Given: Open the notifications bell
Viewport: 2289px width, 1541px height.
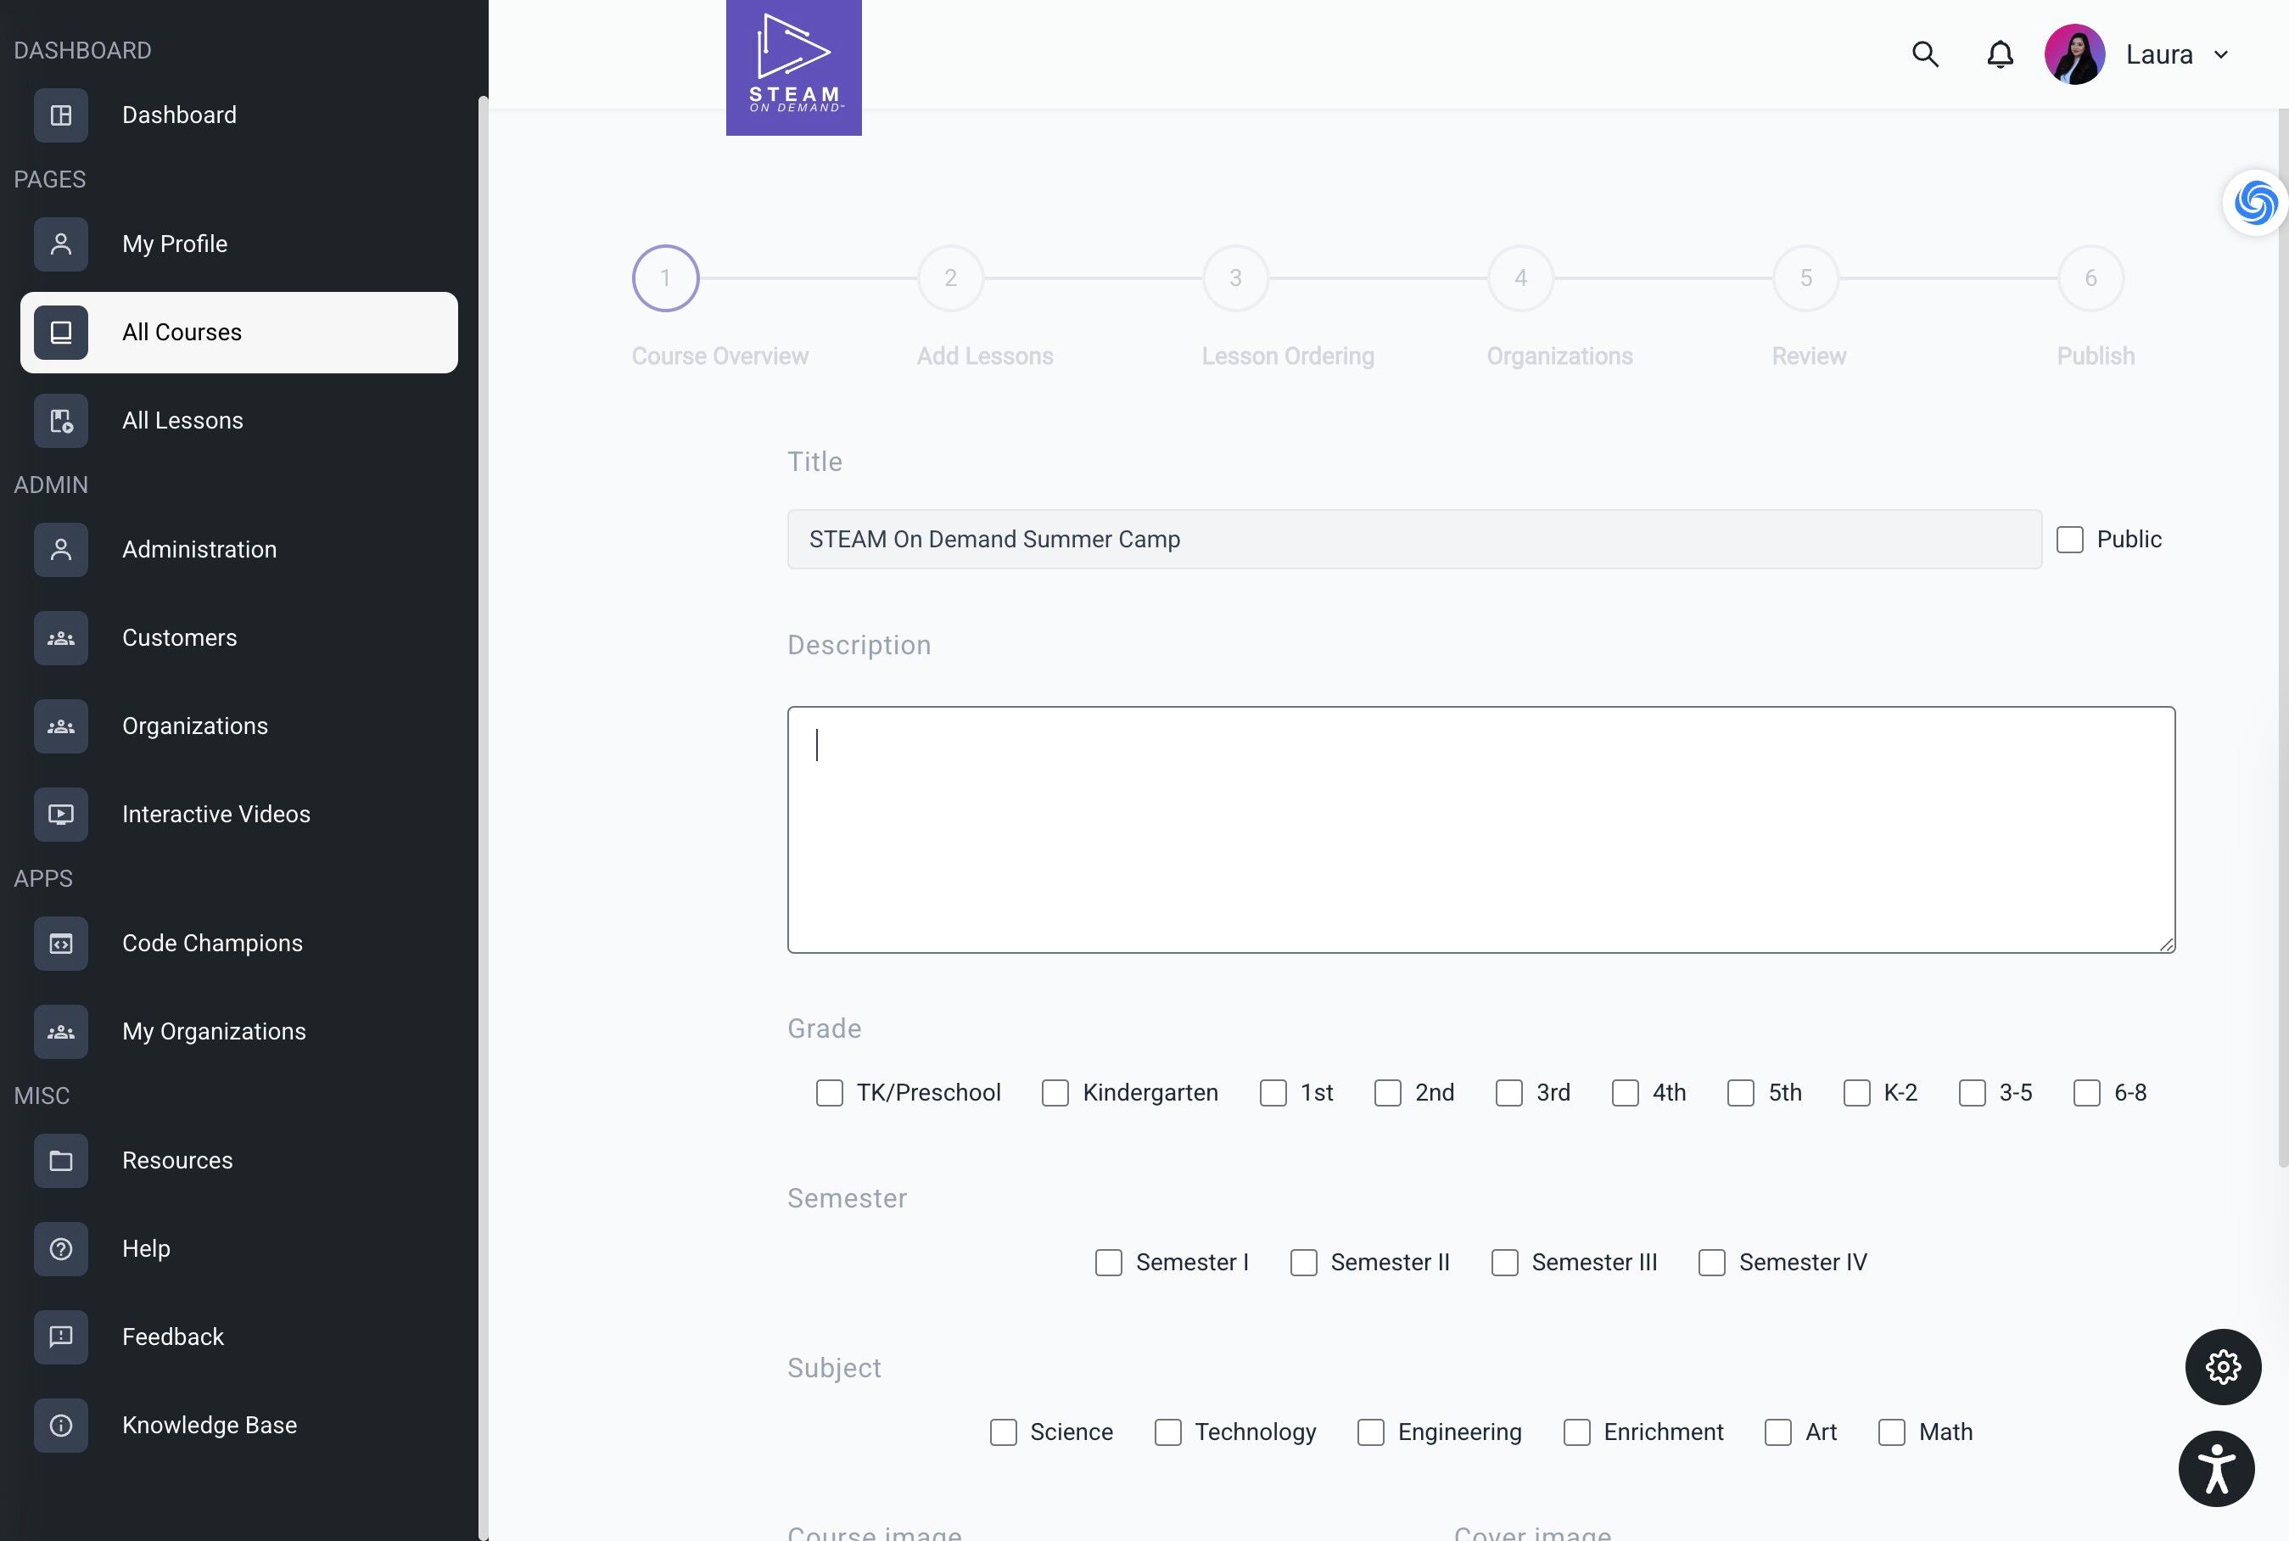Looking at the screenshot, I should 1999,54.
